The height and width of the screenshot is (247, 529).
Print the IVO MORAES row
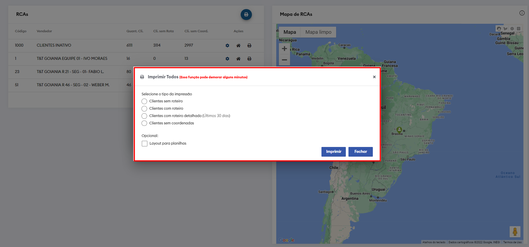point(249,59)
